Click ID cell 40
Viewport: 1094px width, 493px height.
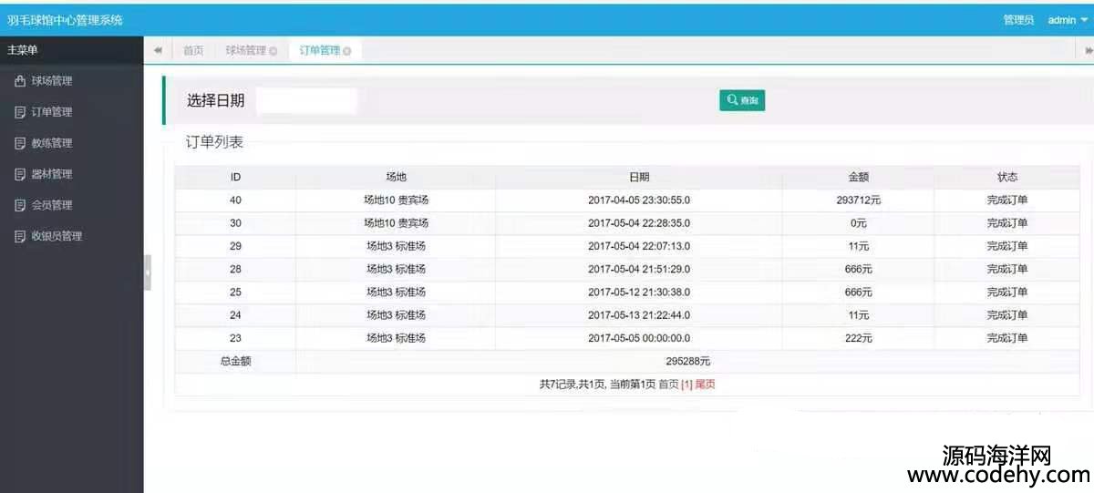[235, 200]
